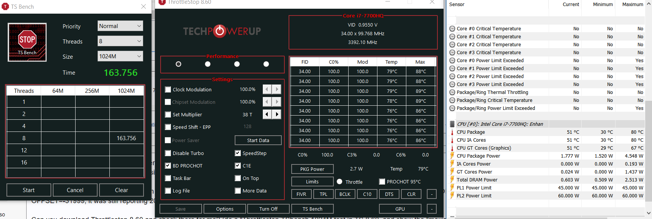Decrease the Clock Modulation percentage
The width and height of the screenshot is (652, 219).
(267, 89)
